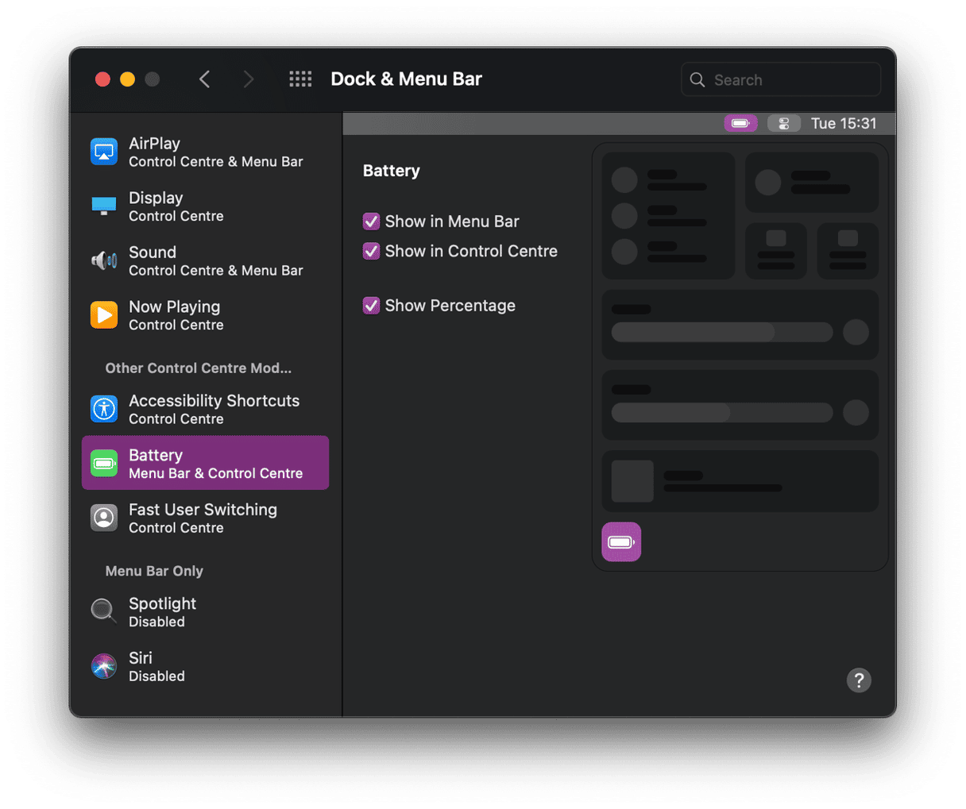Close the Dock & Menu Bar window

click(x=102, y=79)
